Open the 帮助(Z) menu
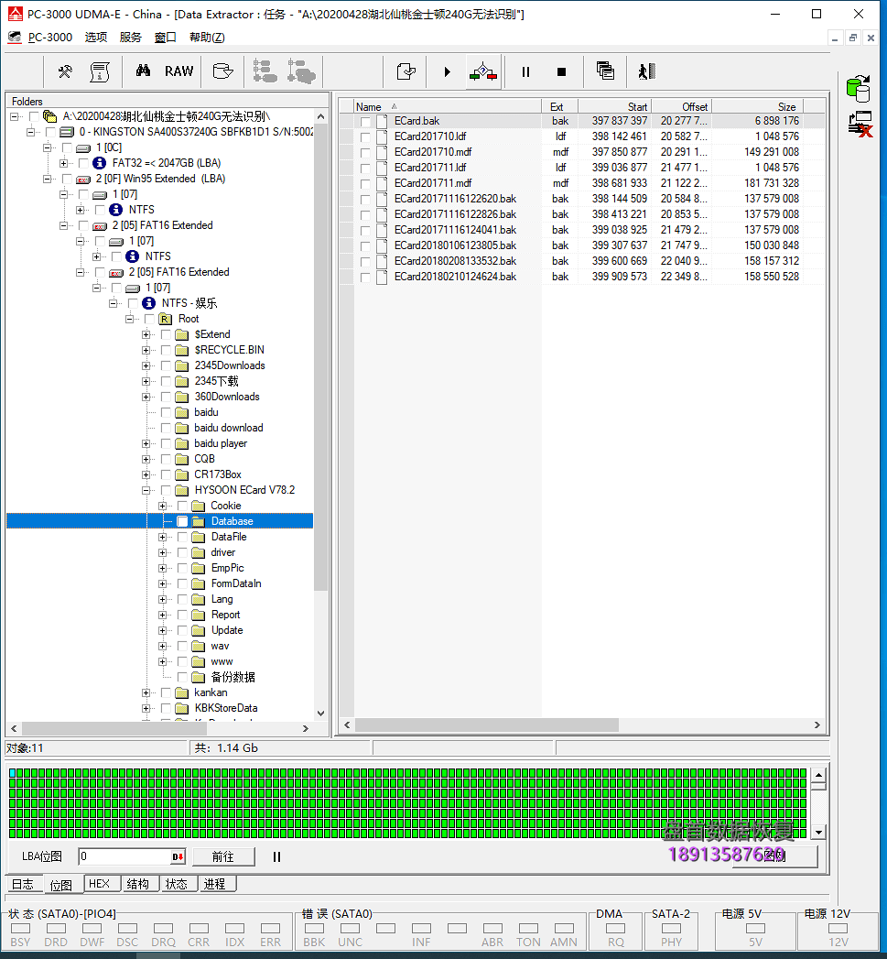The height and width of the screenshot is (959, 887). coord(207,38)
